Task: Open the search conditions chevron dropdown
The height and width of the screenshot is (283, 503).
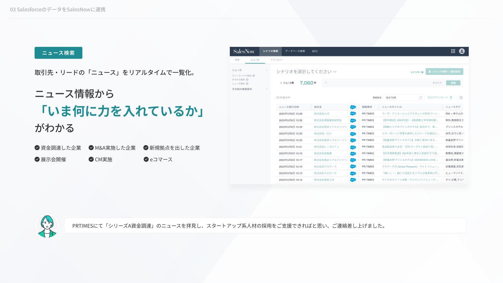Action: 326,83
